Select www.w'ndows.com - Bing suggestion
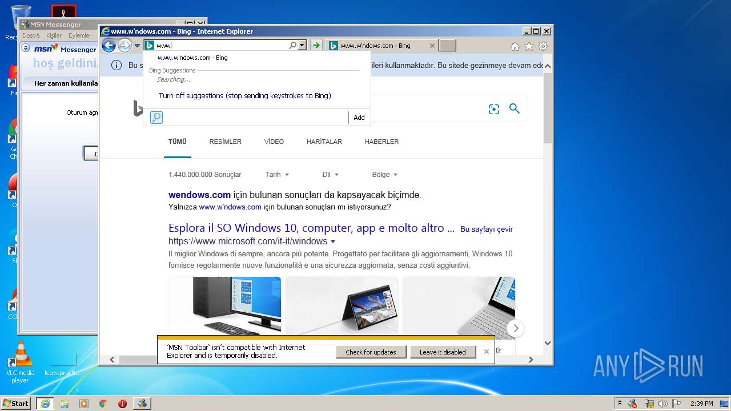The width and height of the screenshot is (731, 411). (x=192, y=58)
